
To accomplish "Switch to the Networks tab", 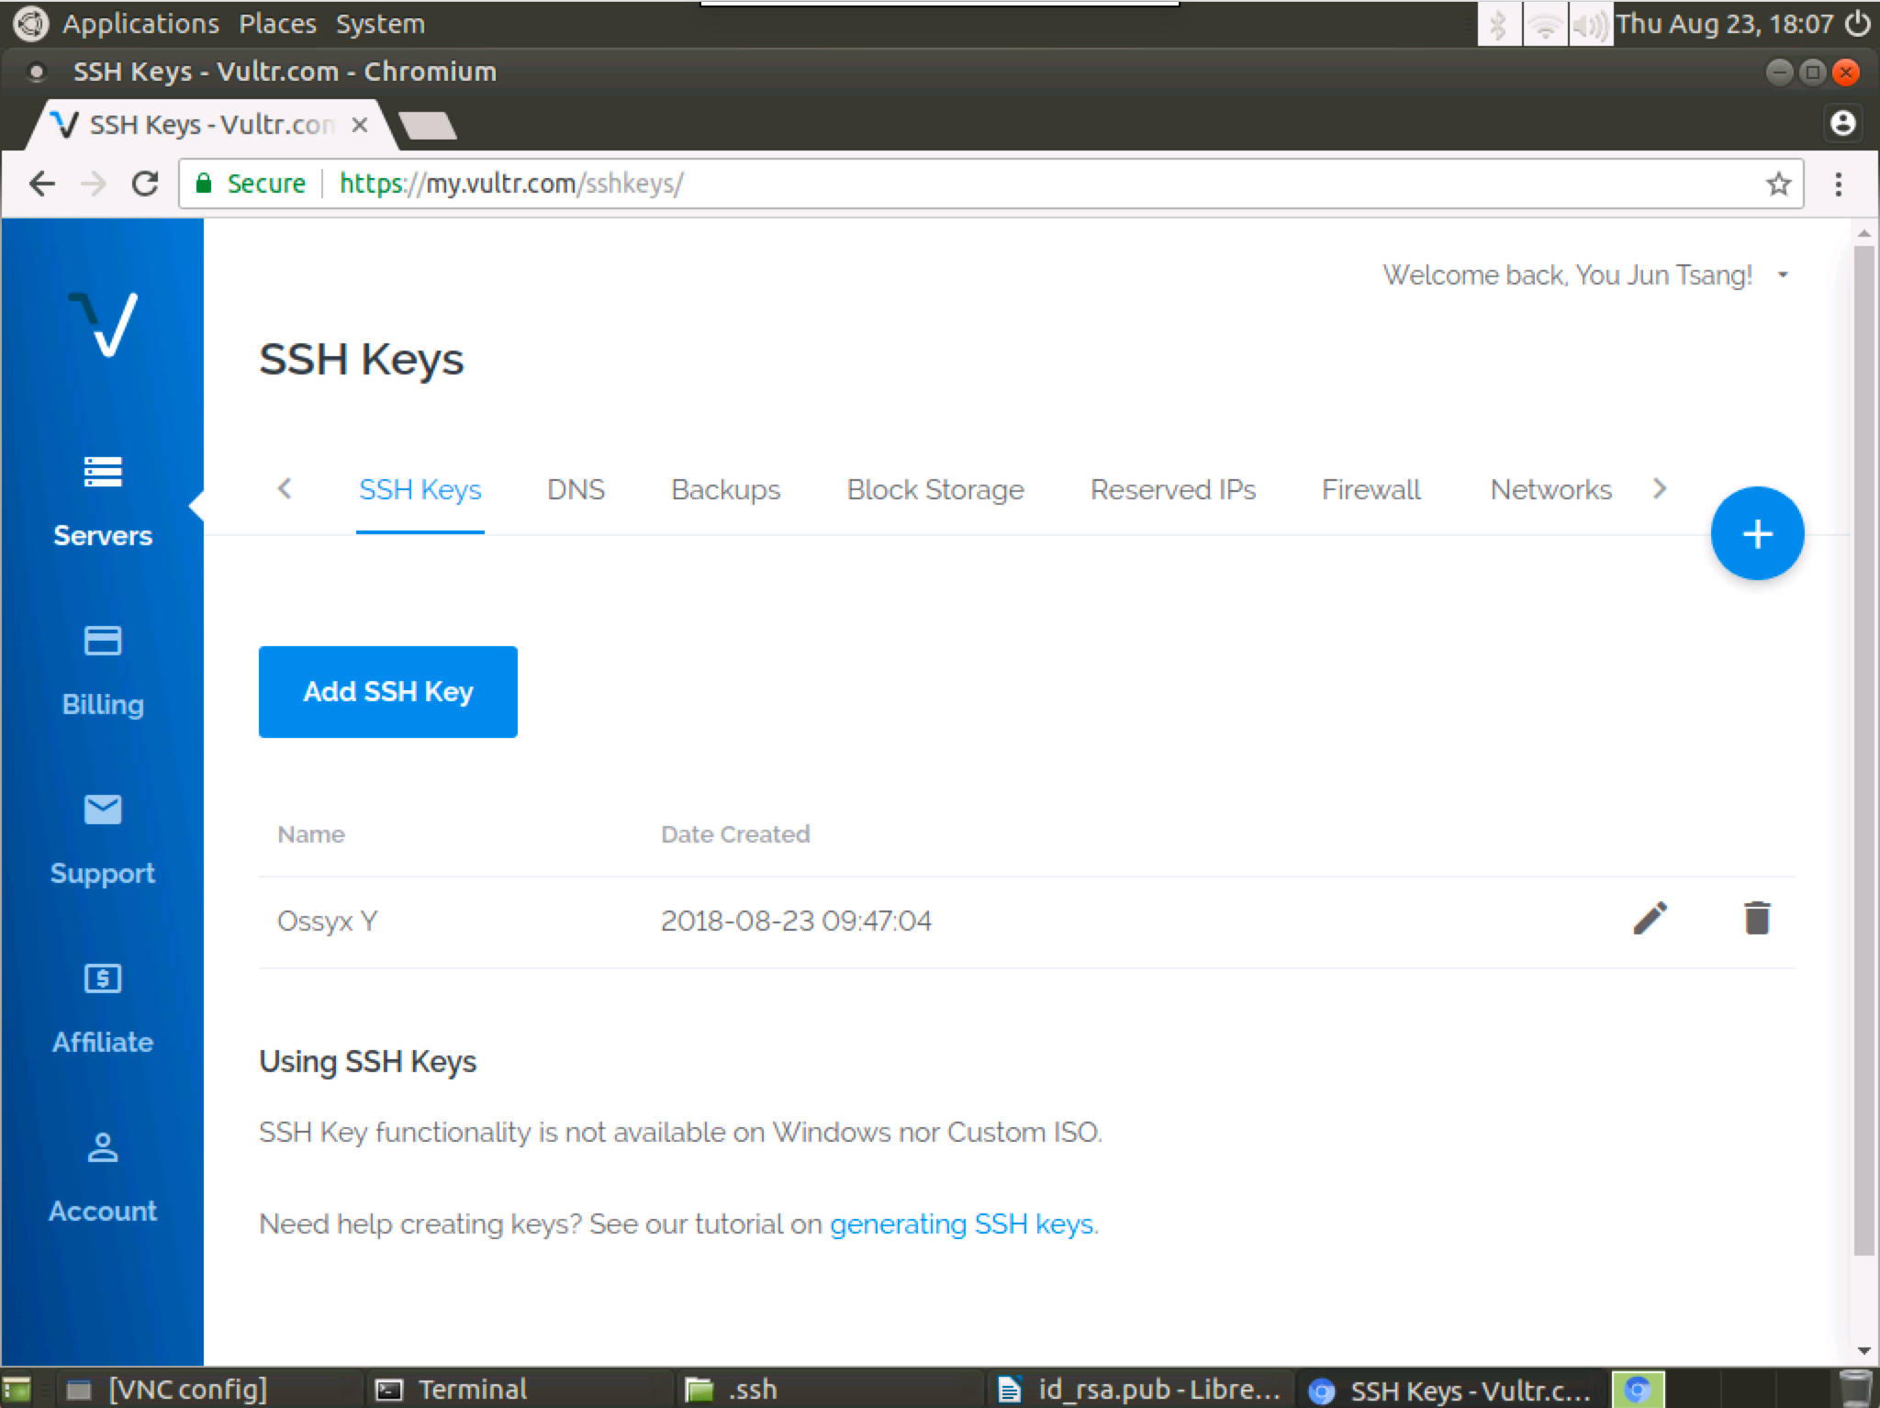I will click(1550, 490).
